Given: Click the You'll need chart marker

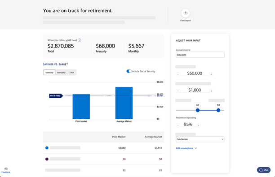Looking at the screenshot, I should [x=56, y=96].
